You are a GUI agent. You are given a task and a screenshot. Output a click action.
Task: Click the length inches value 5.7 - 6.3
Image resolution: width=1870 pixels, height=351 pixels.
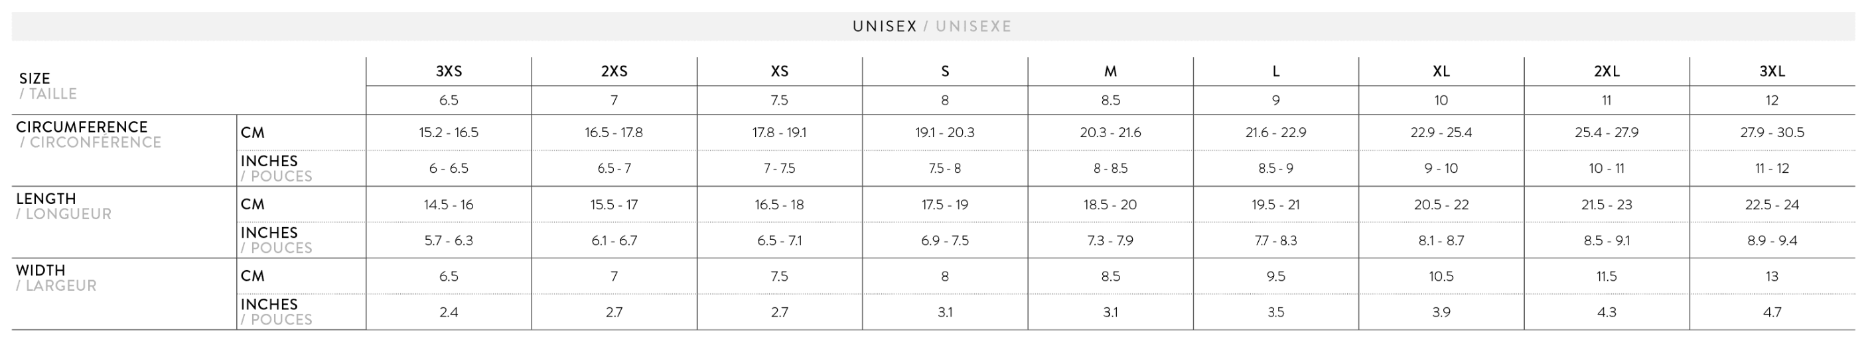449,240
